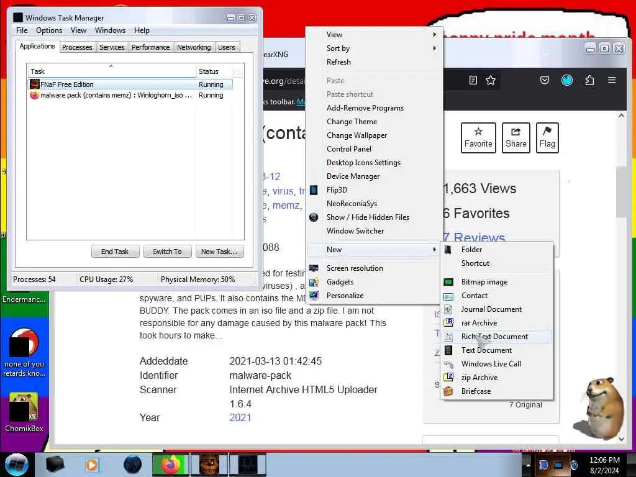This screenshot has height=477, width=636.
Task: Show hidden system tray icons arrow
Action: pos(528,465)
